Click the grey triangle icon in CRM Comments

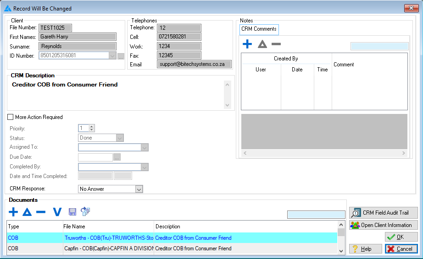coord(262,44)
